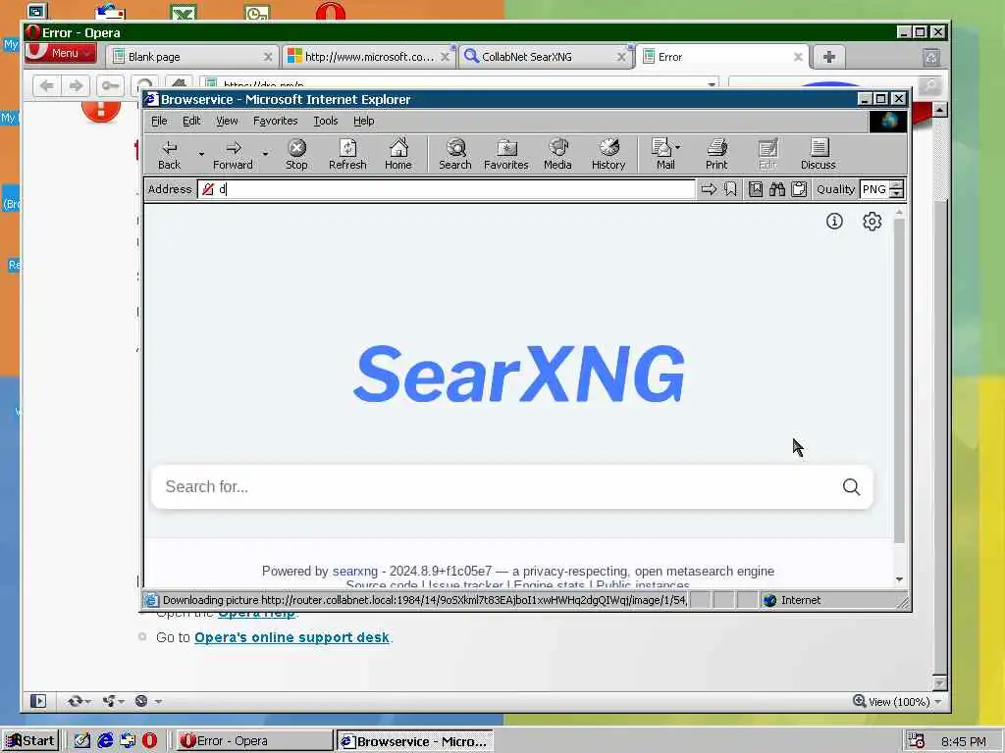Click the Opera Unite icon in status bar
Image resolution: width=1005 pixels, height=753 pixels.
point(110,701)
